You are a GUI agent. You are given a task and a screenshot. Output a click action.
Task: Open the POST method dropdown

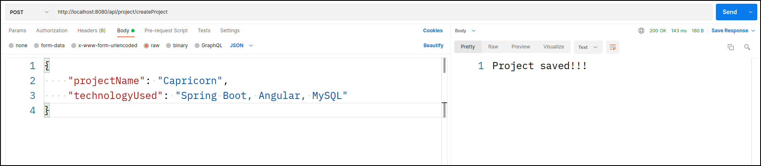pos(29,12)
